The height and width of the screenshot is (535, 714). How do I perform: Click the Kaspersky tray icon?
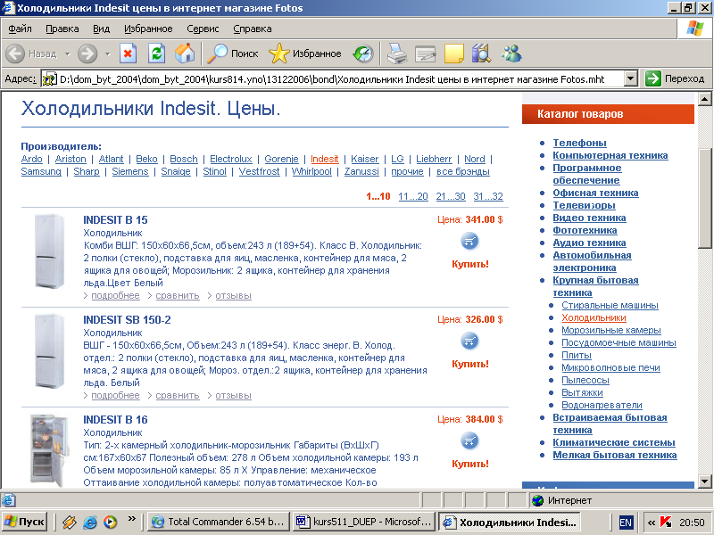point(666,523)
